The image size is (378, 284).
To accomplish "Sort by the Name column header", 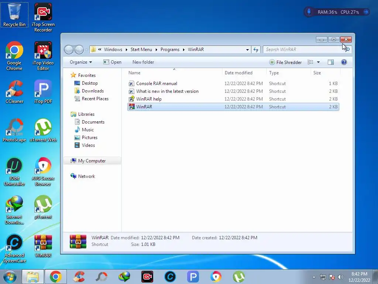I will coord(174,73).
